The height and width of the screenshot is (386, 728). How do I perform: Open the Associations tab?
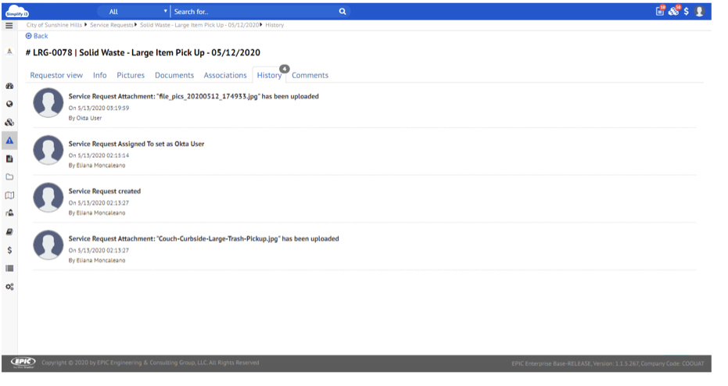225,75
